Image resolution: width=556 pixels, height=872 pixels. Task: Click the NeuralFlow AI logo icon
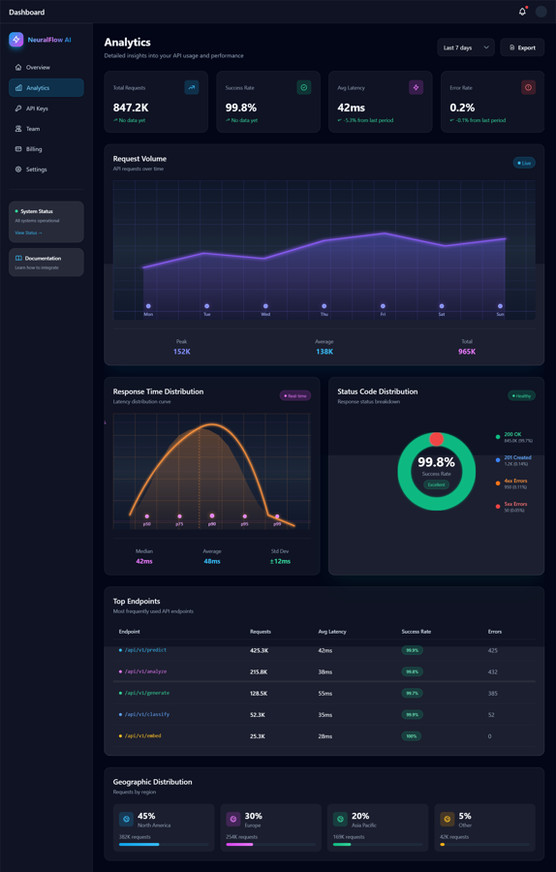point(16,40)
